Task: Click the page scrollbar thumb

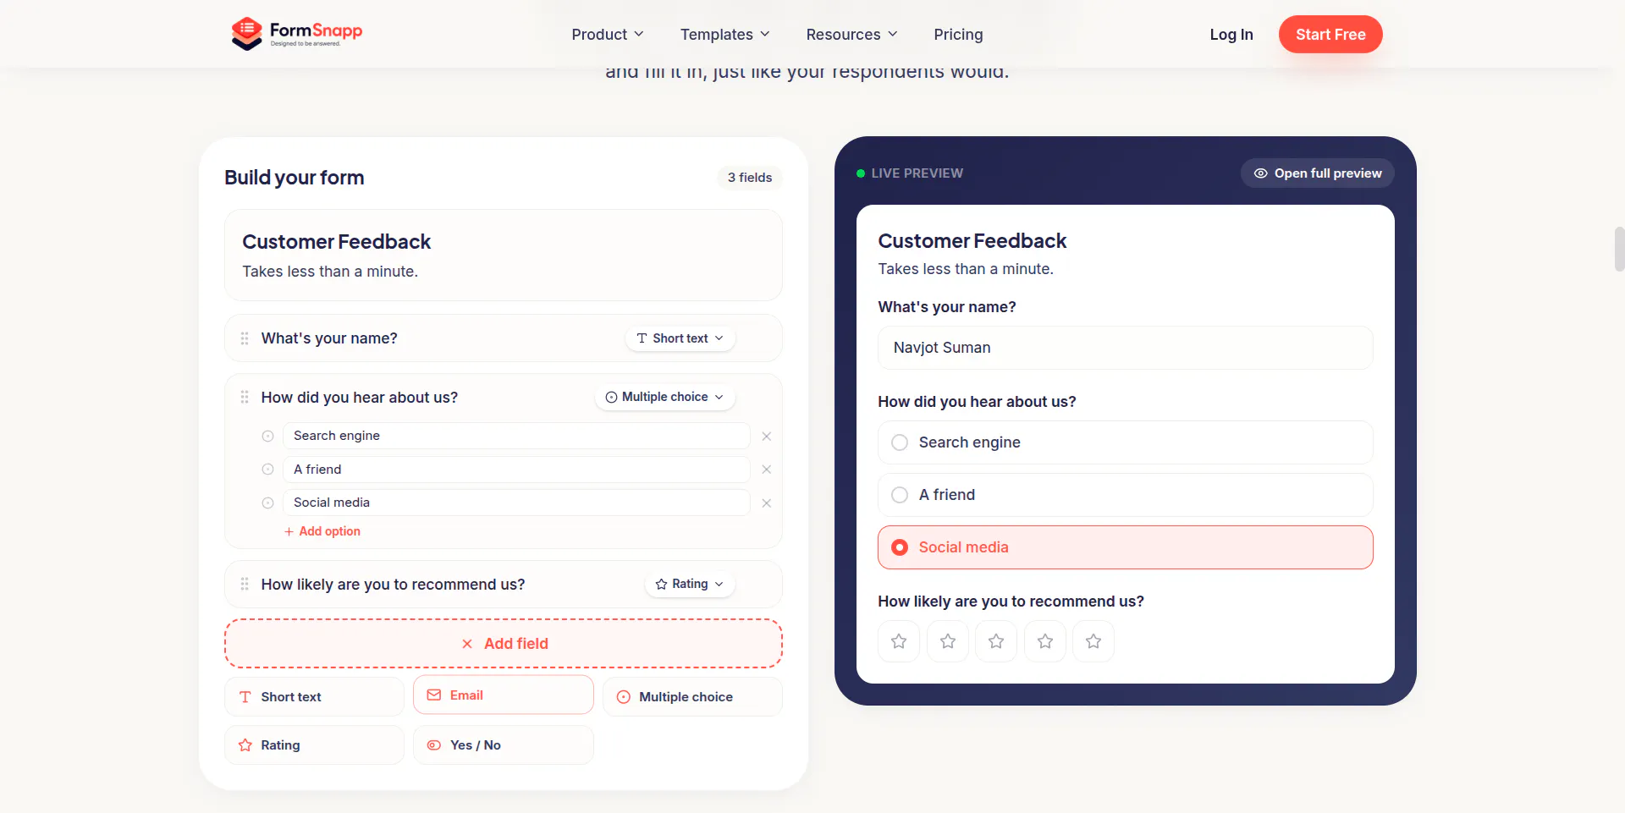Action: [x=1619, y=248]
